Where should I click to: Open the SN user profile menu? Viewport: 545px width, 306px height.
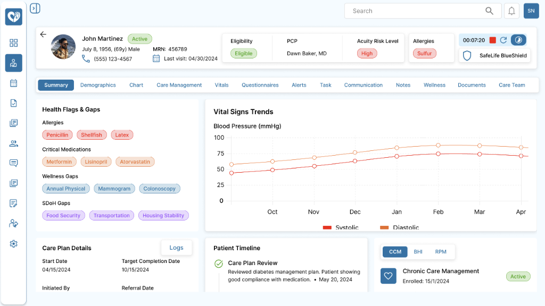(531, 11)
